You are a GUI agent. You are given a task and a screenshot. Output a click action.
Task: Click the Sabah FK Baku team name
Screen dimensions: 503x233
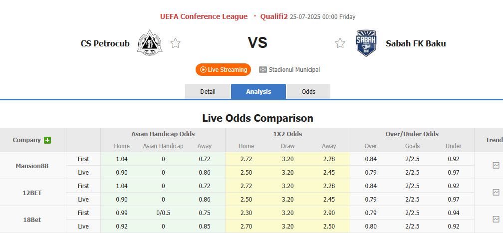coord(416,43)
